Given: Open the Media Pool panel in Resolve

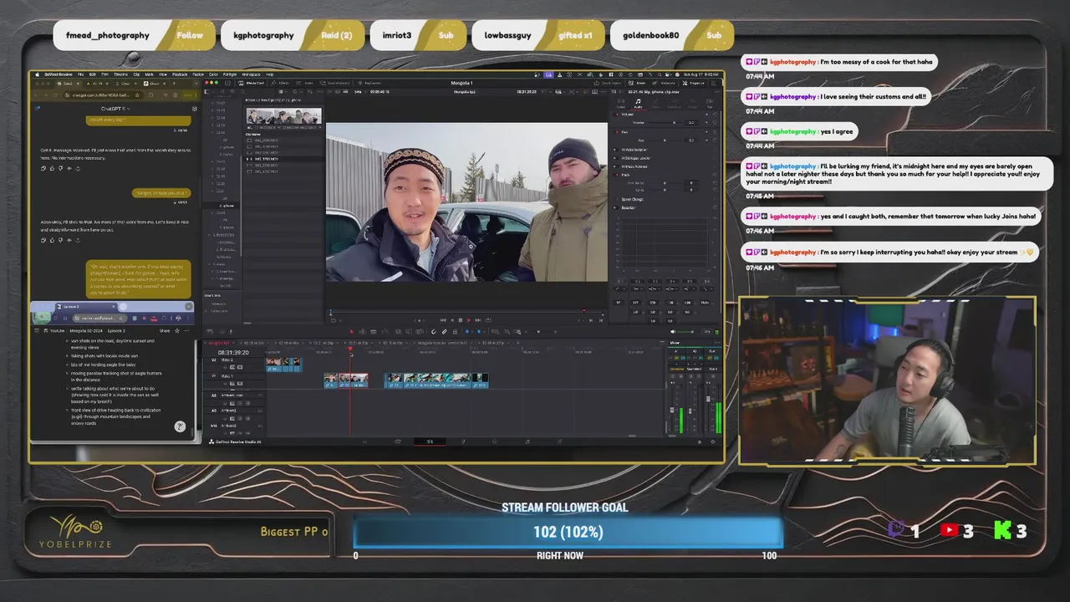Looking at the screenshot, I should click(x=251, y=83).
